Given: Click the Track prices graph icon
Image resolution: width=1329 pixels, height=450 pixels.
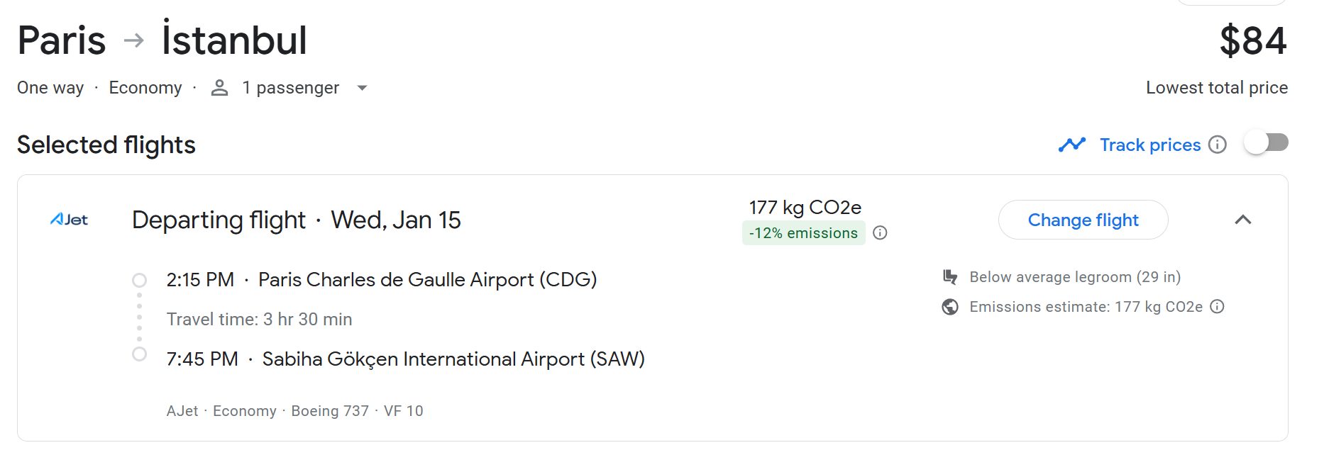Looking at the screenshot, I should [1072, 145].
